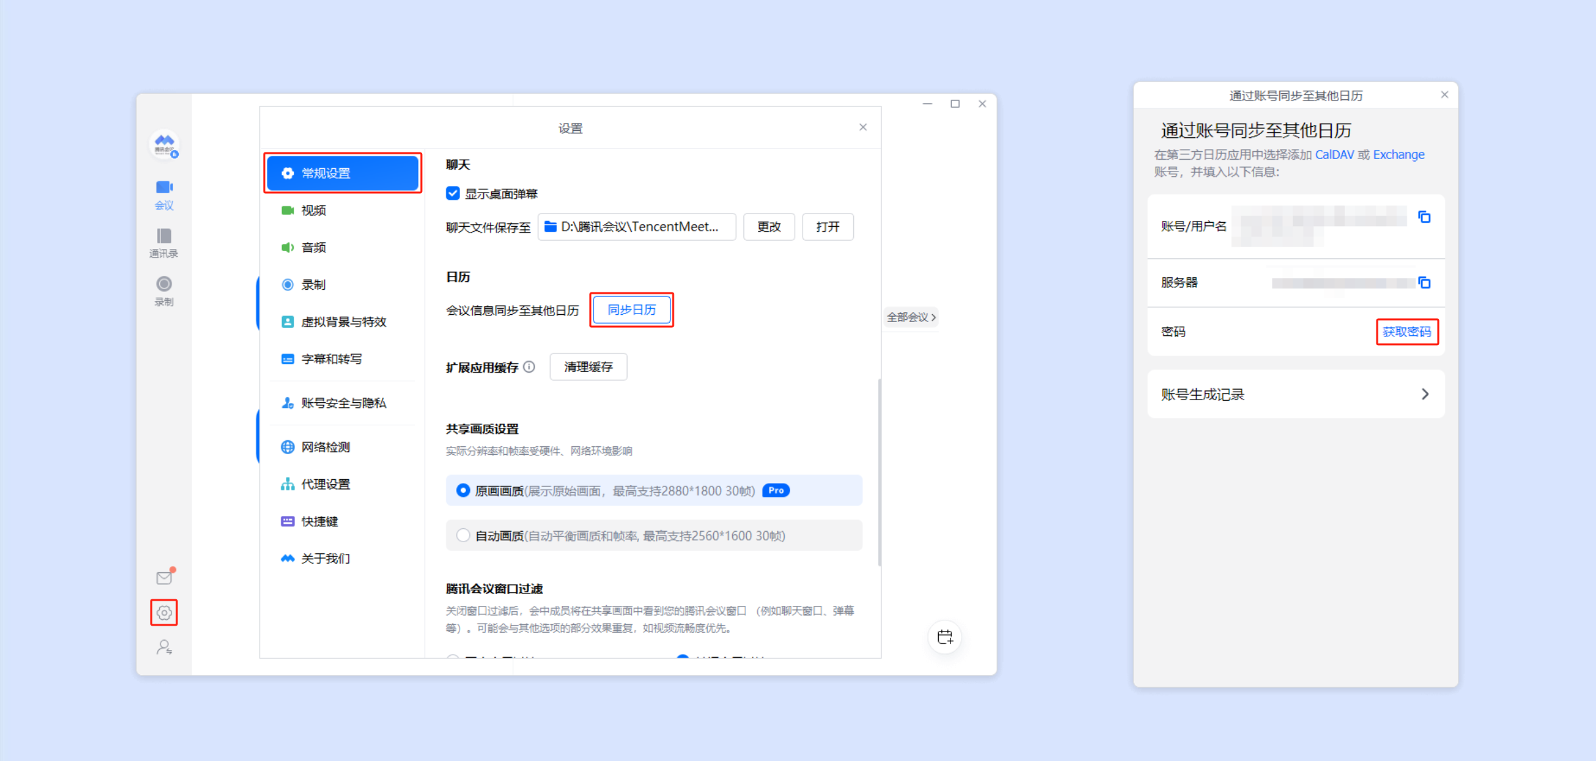The image size is (1596, 761).
Task: Open the 录制 settings section
Action: [x=342, y=285]
